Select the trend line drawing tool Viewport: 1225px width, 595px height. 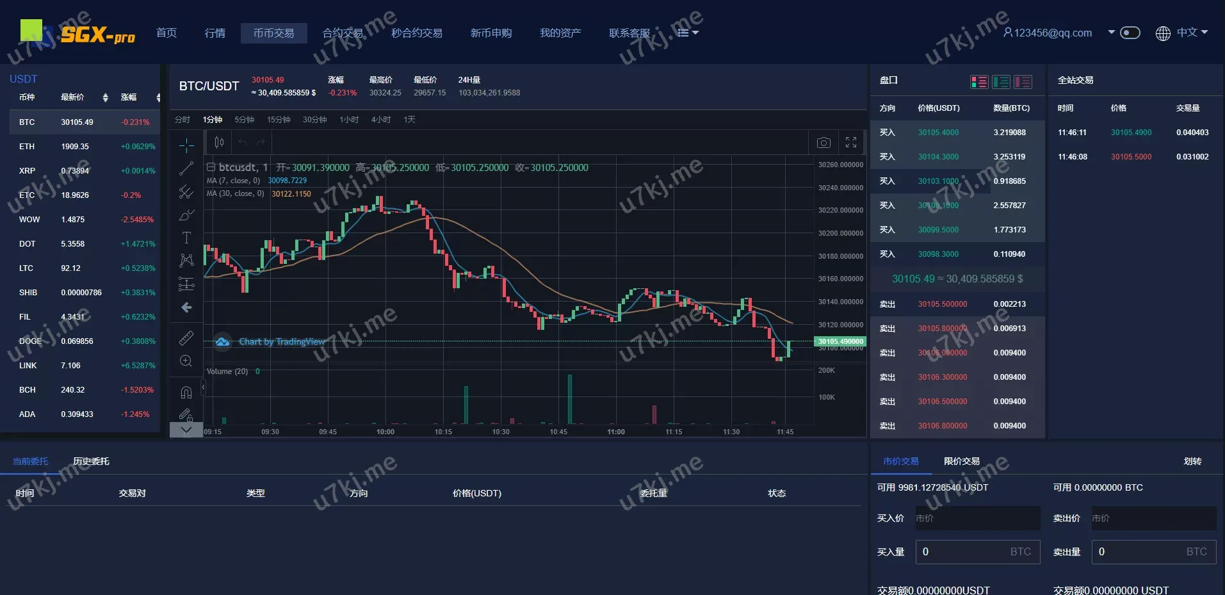(x=186, y=168)
